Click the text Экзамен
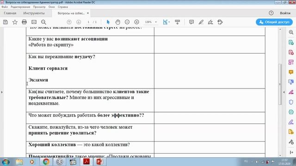Viewport: 296px width, 166px height. click(38, 80)
